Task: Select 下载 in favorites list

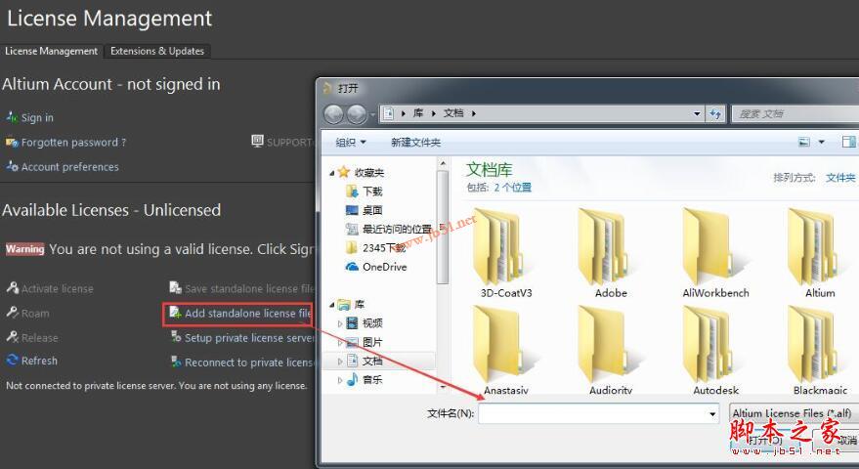Action: coord(372,192)
